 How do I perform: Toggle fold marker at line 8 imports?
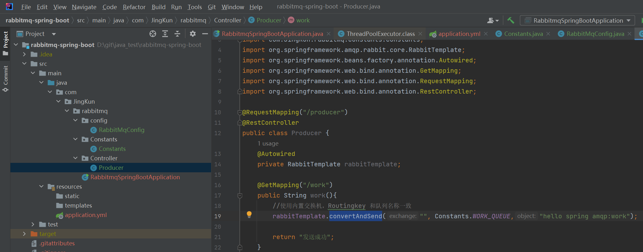tap(240, 92)
